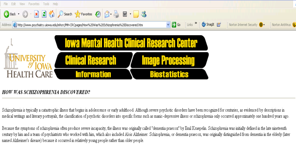The image size is (296, 148).
Task: Click the SnagIt toolbar button
Action: tap(208, 24)
